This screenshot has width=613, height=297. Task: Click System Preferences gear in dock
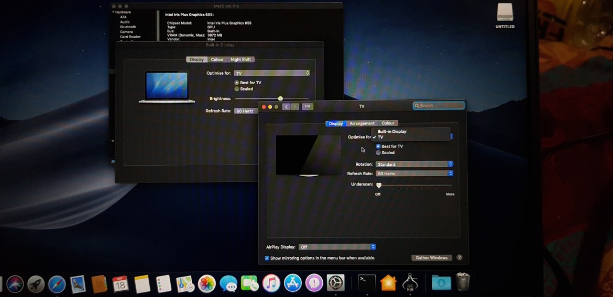pos(335,283)
